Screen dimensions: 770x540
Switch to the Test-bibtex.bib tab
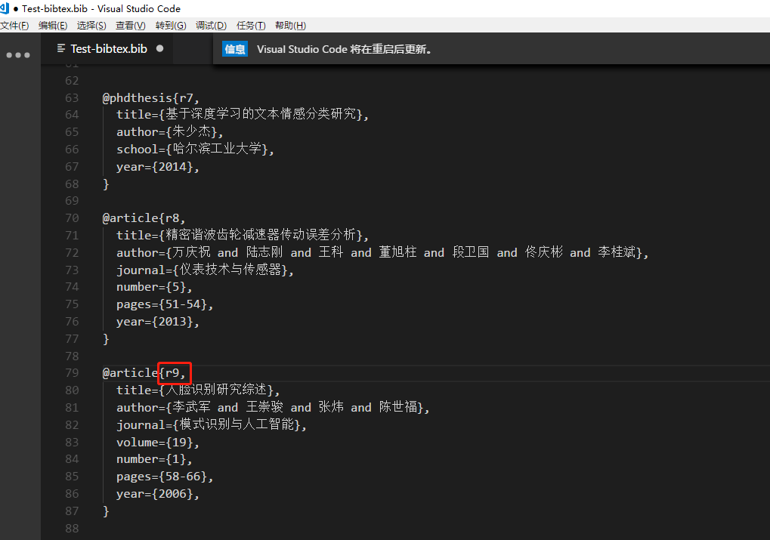(x=109, y=48)
